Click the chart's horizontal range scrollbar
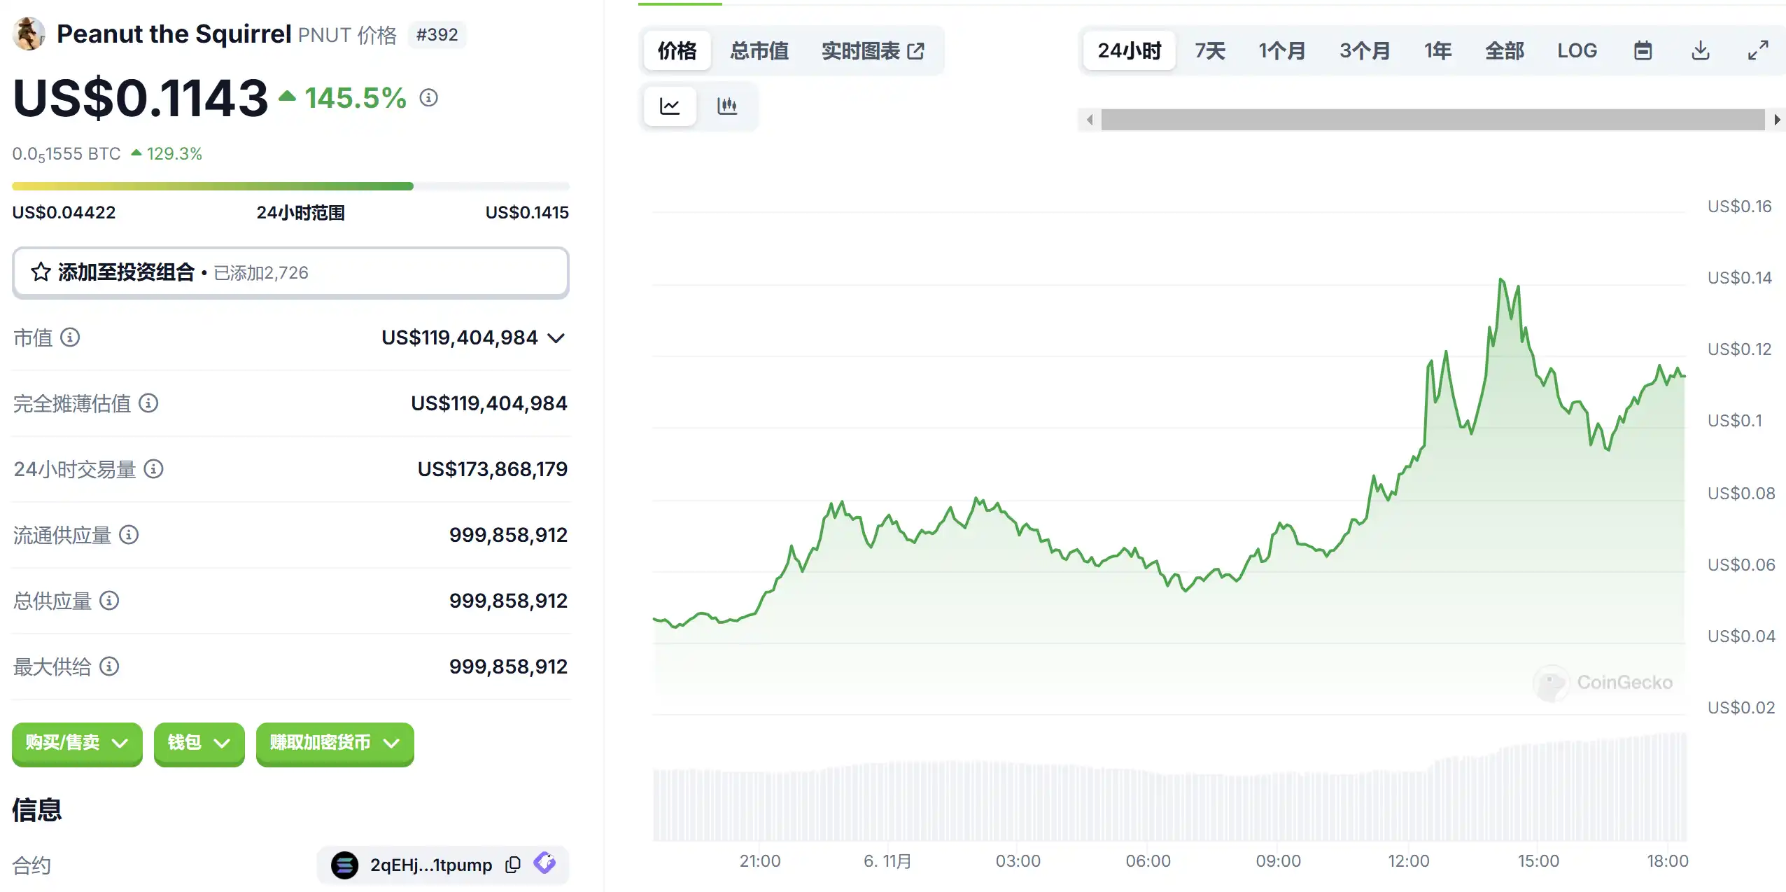Viewport: 1786px width, 892px height. point(1432,120)
